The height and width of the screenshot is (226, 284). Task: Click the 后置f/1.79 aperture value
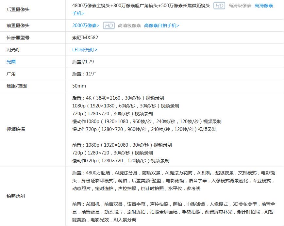tap(83, 62)
